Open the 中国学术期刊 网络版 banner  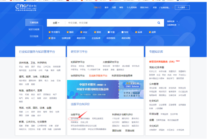(x=93, y=89)
